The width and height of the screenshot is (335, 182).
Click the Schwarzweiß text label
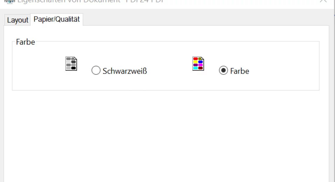click(x=125, y=70)
